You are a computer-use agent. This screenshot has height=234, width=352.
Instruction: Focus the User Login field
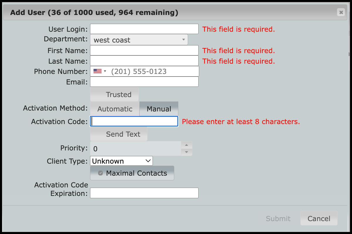tap(144, 29)
